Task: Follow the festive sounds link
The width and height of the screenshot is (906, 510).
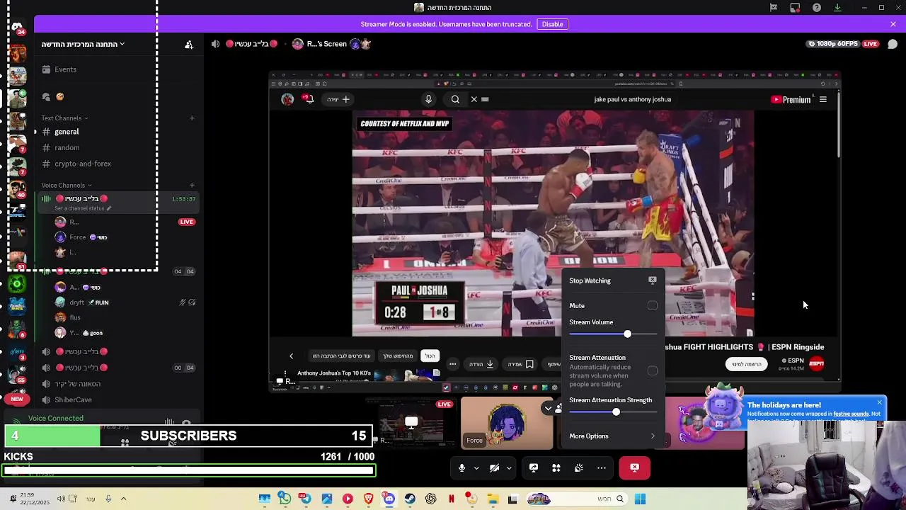Action: (x=851, y=414)
